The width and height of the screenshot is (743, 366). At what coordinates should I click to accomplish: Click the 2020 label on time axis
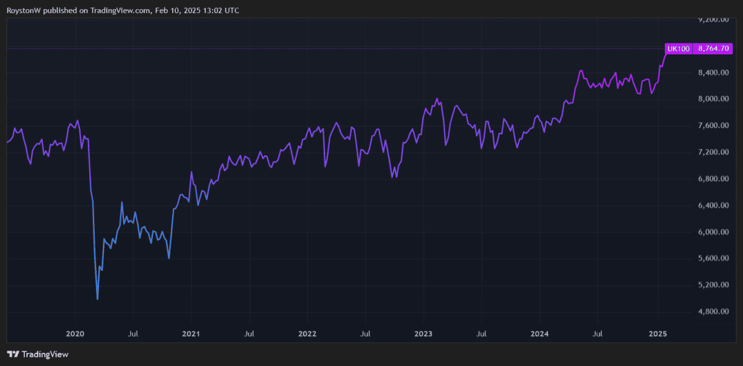pos(75,334)
